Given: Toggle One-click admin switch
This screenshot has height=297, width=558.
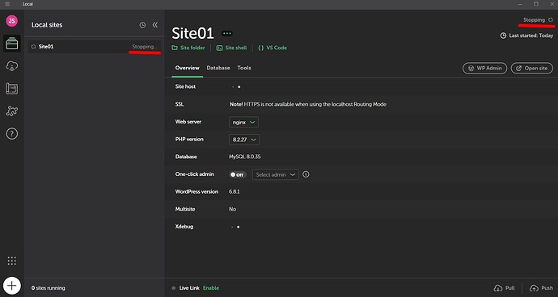Looking at the screenshot, I should click(x=238, y=174).
